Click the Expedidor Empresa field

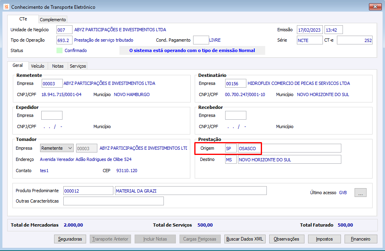52,115
